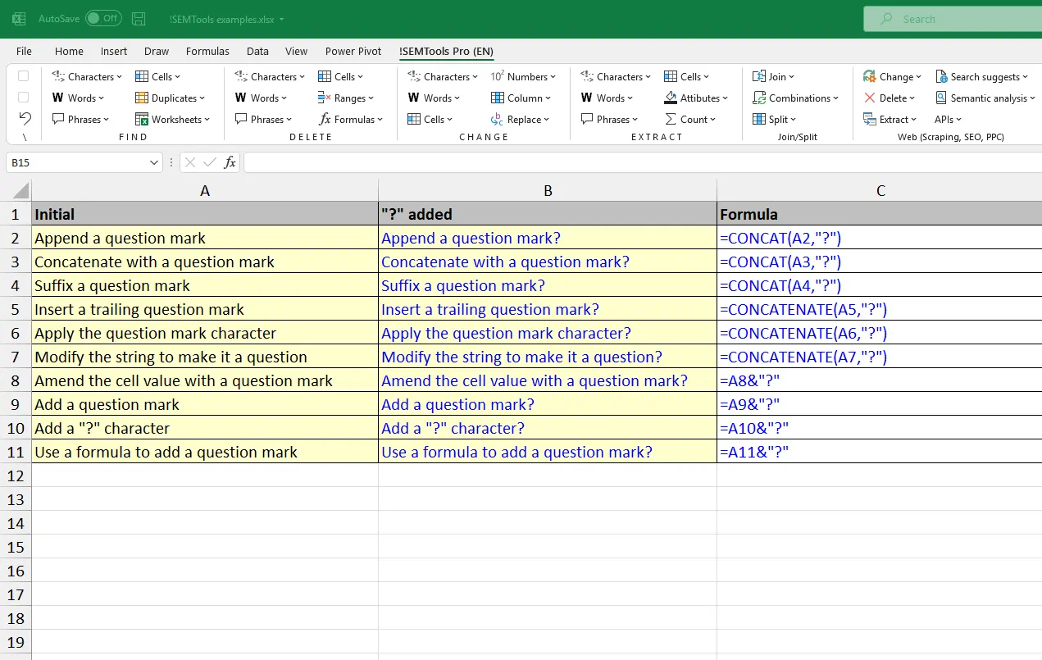Tick the lower checkbox above the undo arrow
Viewport: 1042px width, 660px height.
pyautogui.click(x=24, y=97)
